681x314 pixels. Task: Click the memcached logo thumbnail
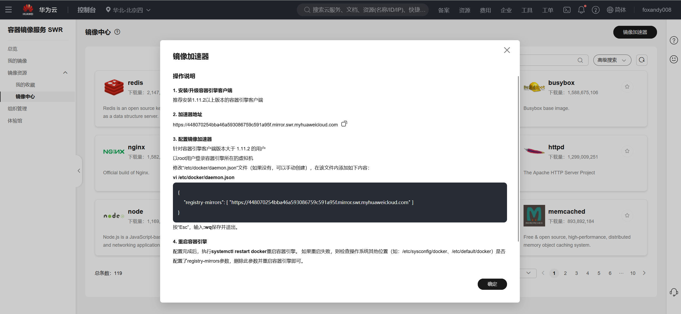point(534,216)
